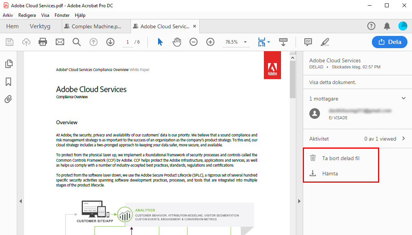The height and width of the screenshot is (235, 412).
Task: Click the vertical scrollbar thumb
Action: coord(292,79)
